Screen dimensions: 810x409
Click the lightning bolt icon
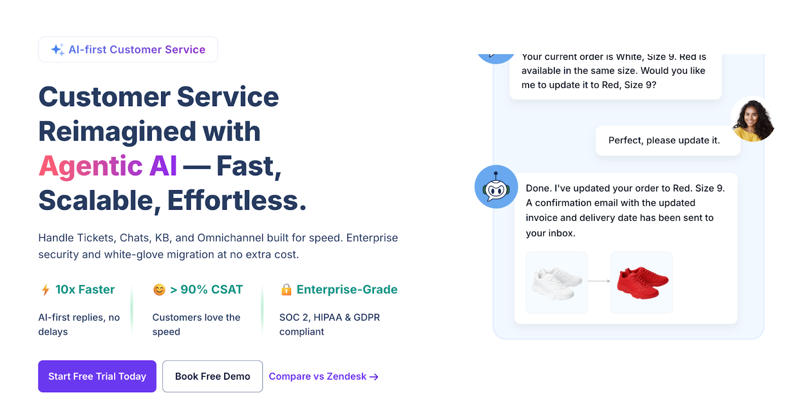(x=46, y=290)
